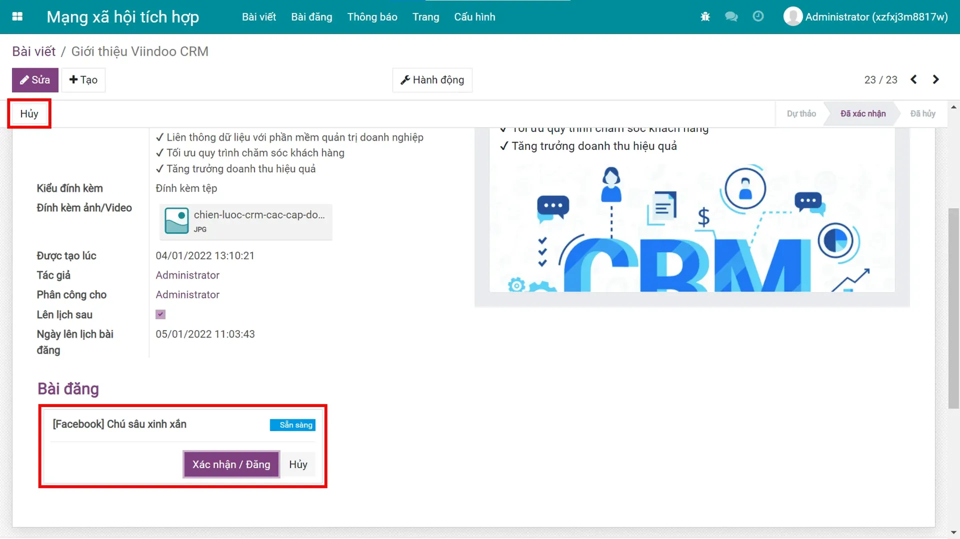This screenshot has height=539, width=960.
Task: Click 'Mạng xã hội tích hợp' app title
Action: pos(122,16)
